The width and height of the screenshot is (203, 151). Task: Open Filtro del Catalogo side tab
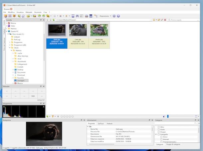point(4,44)
